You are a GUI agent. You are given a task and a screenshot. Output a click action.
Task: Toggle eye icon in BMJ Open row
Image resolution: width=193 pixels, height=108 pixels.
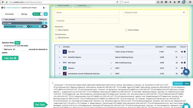182,63
